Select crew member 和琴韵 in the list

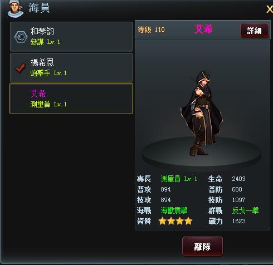(71, 37)
